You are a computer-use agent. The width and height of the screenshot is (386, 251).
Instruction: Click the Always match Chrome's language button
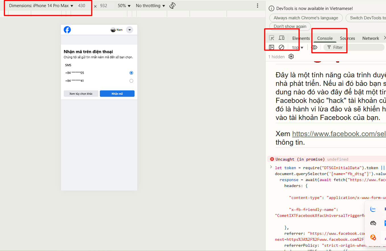tap(306, 18)
